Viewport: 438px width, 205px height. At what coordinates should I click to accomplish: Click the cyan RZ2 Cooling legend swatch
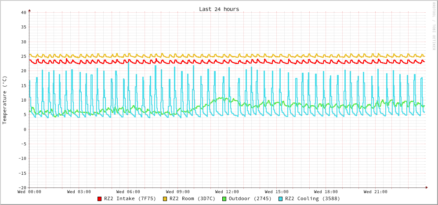click(x=281, y=199)
